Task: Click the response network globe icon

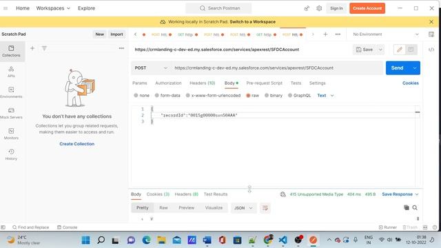Action: click(283, 194)
